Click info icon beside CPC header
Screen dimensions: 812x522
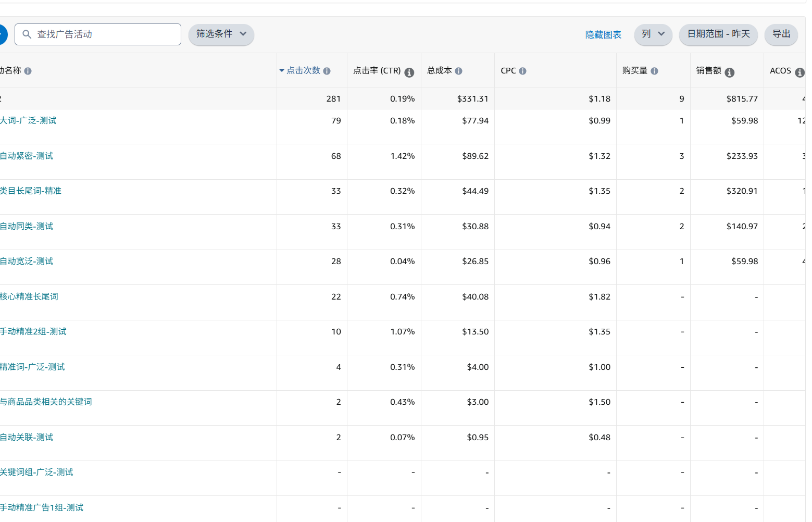522,71
